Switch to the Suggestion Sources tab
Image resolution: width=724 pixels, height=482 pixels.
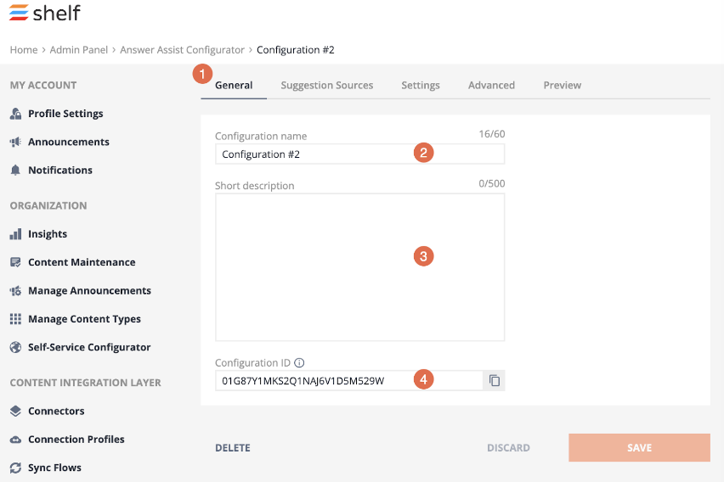click(x=327, y=86)
